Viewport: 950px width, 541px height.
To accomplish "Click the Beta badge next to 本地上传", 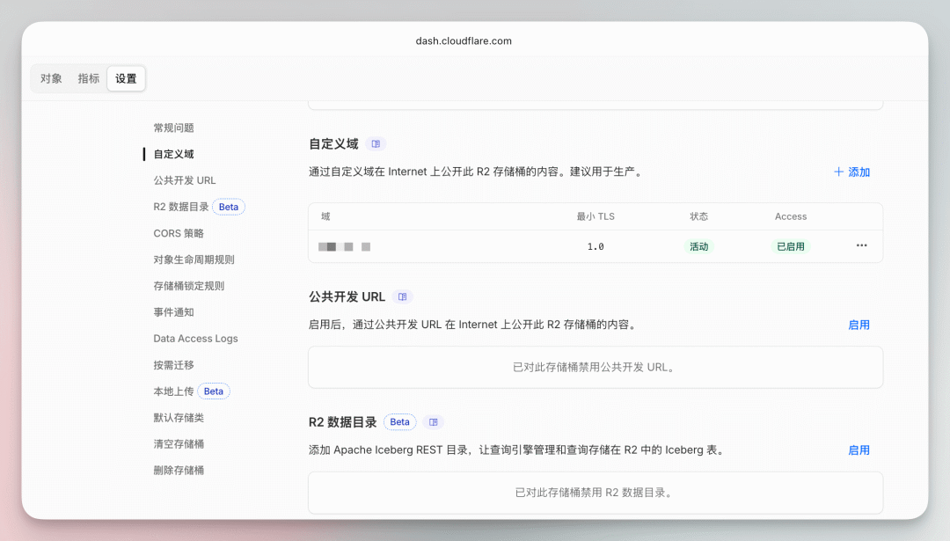I will coord(214,391).
